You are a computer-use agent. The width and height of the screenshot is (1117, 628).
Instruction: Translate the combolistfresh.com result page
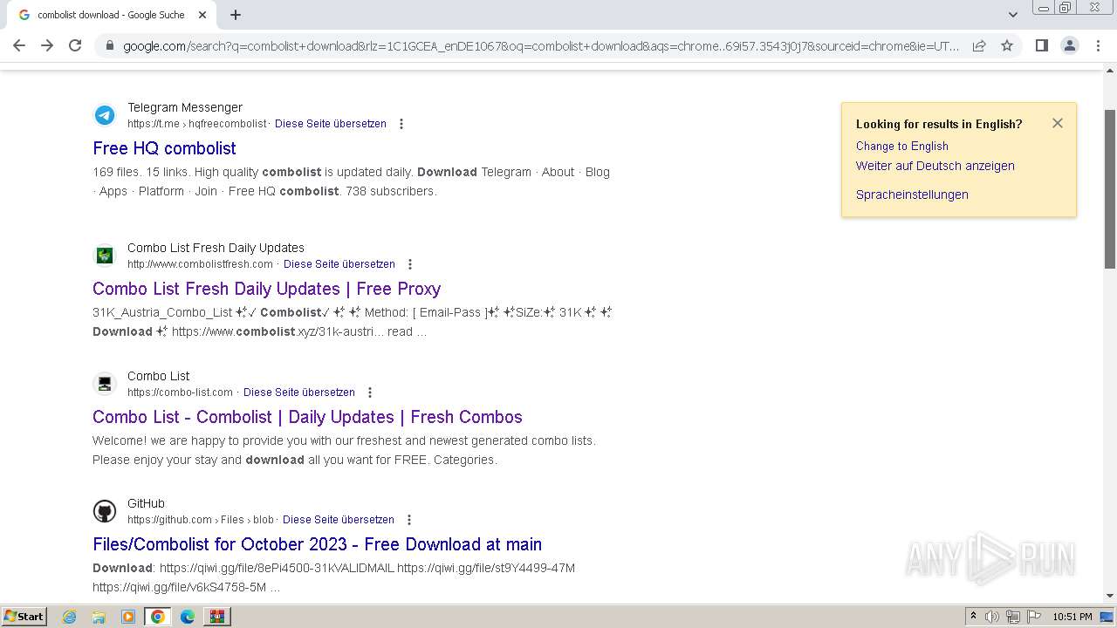(x=339, y=264)
